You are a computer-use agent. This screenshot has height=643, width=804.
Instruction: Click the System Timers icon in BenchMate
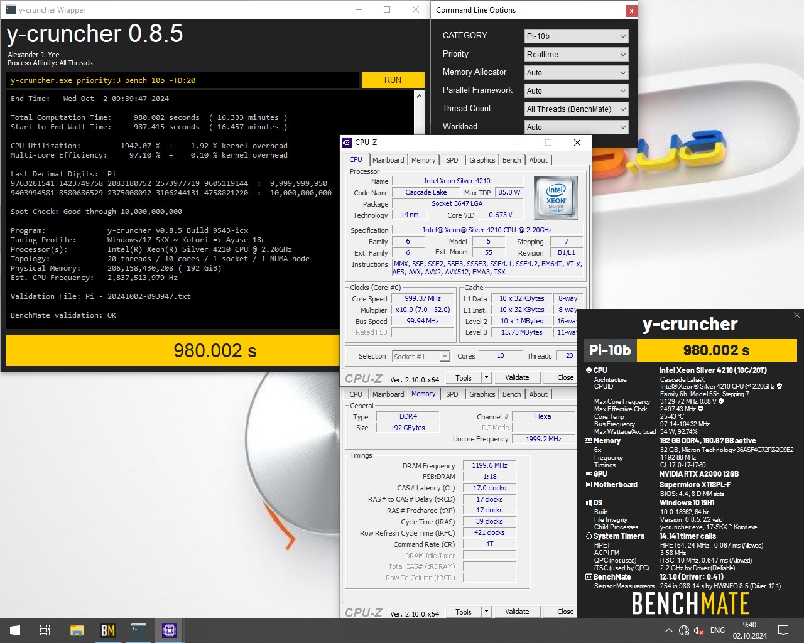pyautogui.click(x=589, y=536)
